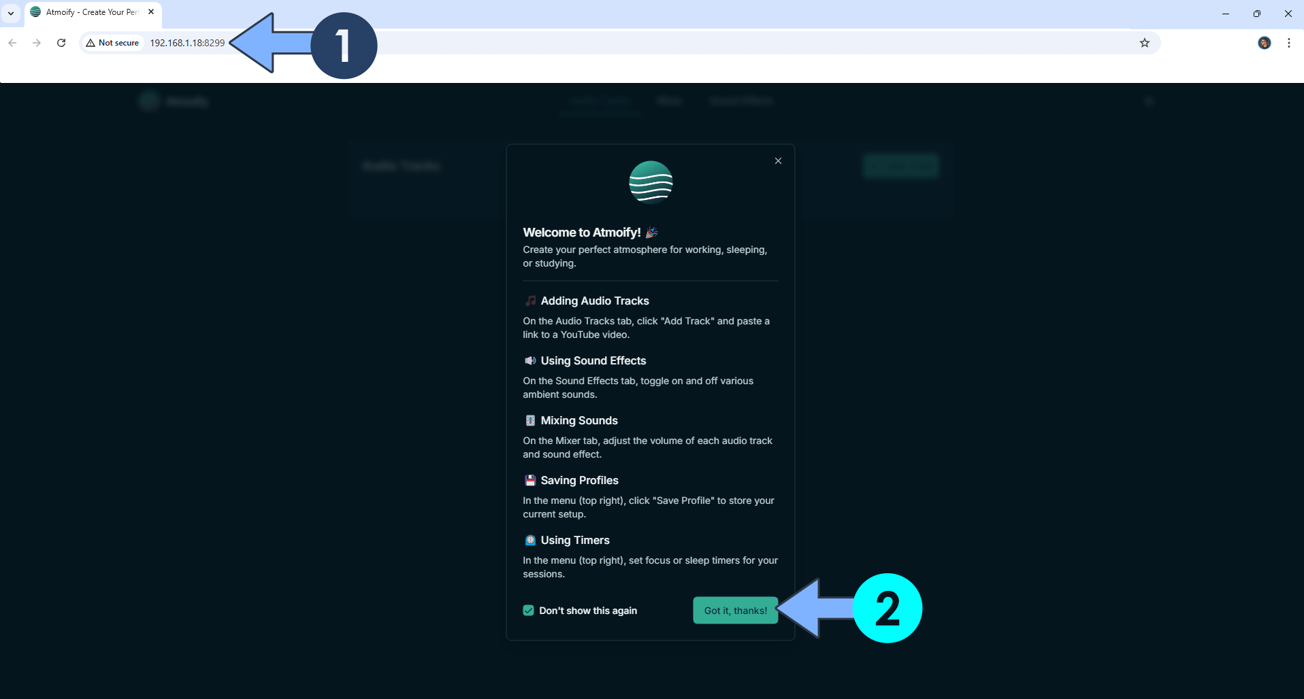Minimize the Chrome window

point(1226,13)
